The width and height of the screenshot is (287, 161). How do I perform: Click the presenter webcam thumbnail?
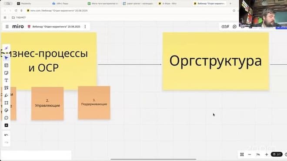[263, 14]
